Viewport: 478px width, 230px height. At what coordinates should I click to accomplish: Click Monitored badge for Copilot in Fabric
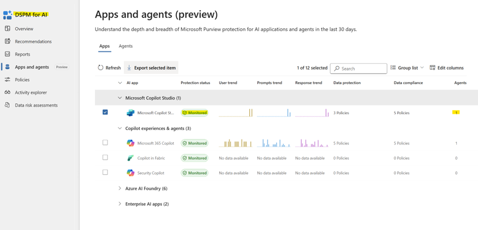[x=194, y=158]
